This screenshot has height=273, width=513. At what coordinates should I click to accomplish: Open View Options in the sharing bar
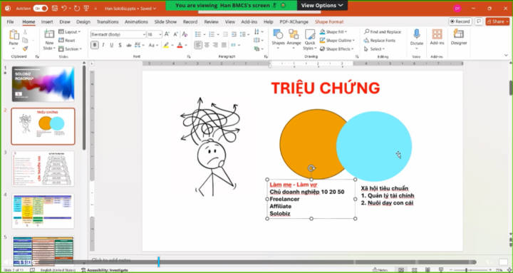(322, 5)
